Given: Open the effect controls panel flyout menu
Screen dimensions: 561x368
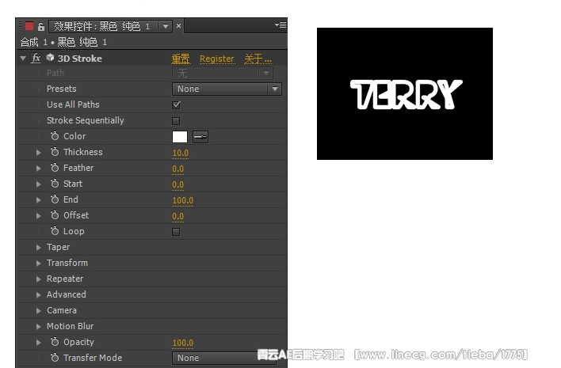Looking at the screenshot, I should coord(280,25).
